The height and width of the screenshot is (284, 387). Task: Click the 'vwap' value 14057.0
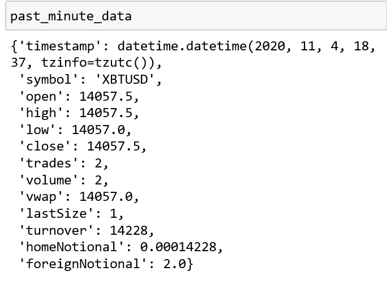[x=106, y=197]
